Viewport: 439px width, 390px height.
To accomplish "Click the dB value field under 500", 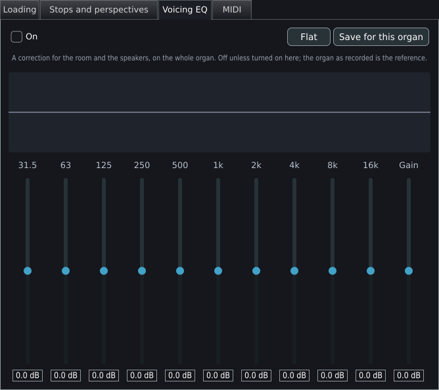I will pos(180,376).
